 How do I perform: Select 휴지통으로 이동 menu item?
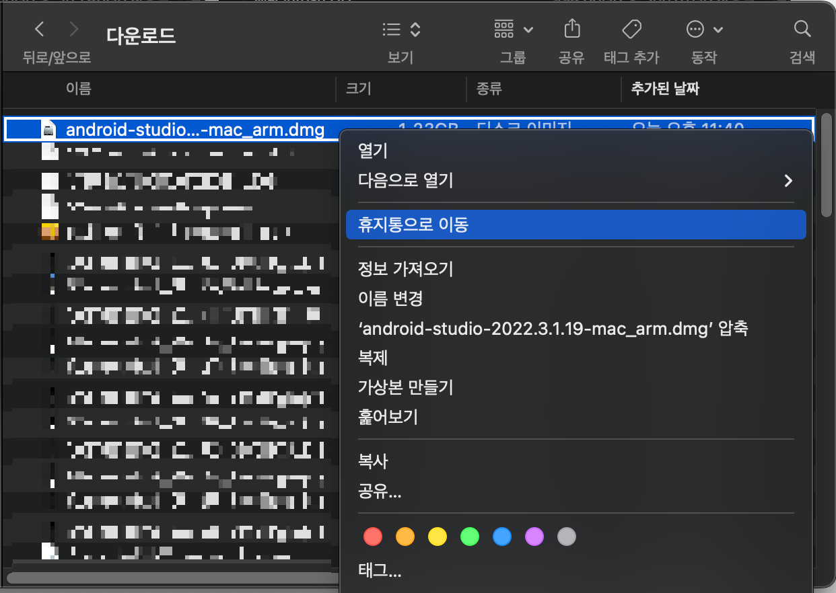[576, 225]
